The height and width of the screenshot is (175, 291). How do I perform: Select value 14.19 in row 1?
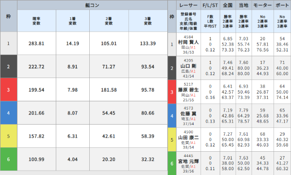pyautogui.click(x=73, y=44)
